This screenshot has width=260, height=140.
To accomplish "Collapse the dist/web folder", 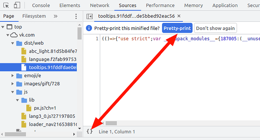I will (x=12, y=43).
